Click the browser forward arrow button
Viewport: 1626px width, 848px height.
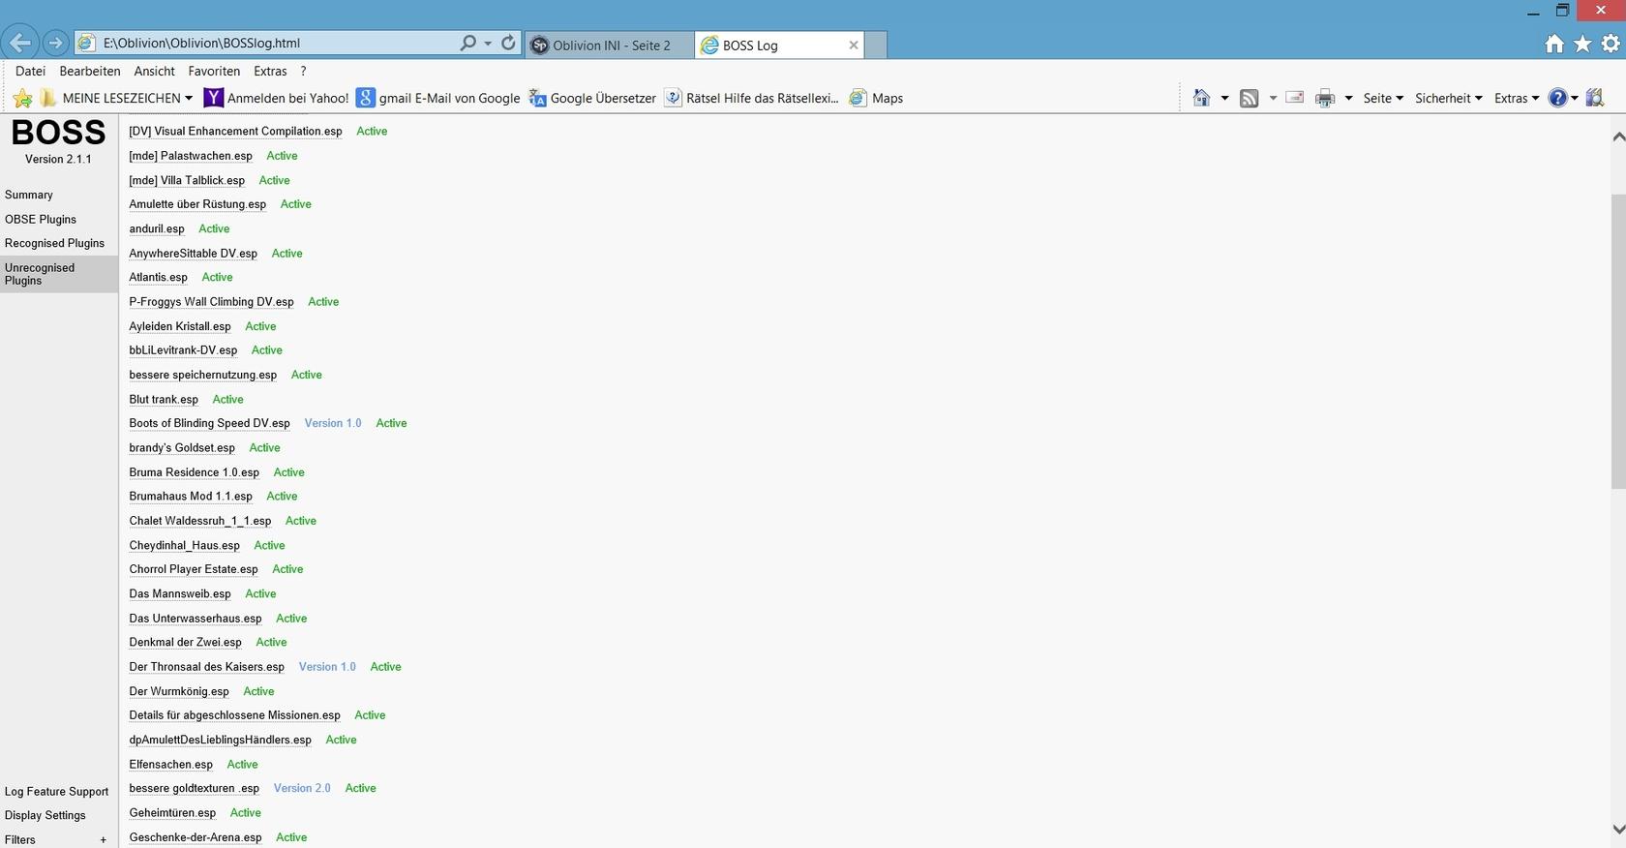click(x=55, y=44)
